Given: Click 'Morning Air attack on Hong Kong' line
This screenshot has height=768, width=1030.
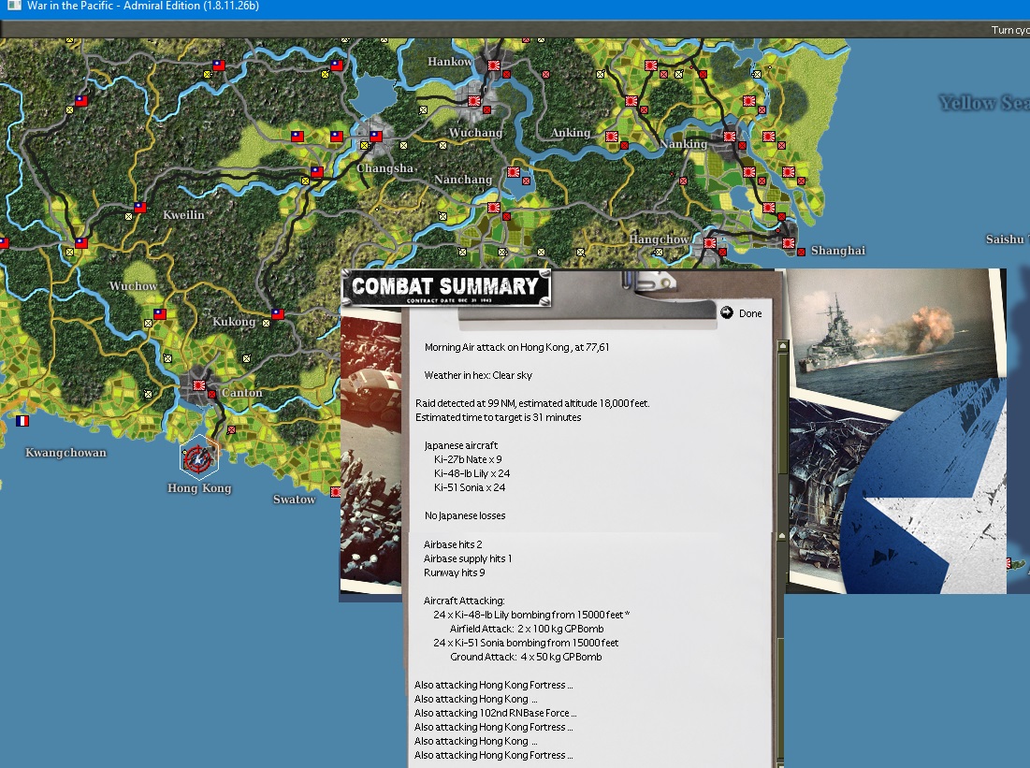Looking at the screenshot, I should click(517, 347).
